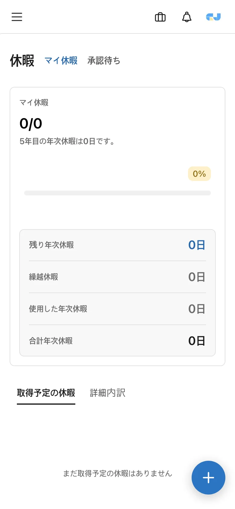Click the まだ取得予定の休暇はありません message
This screenshot has height=509, width=235.
[x=117, y=473]
